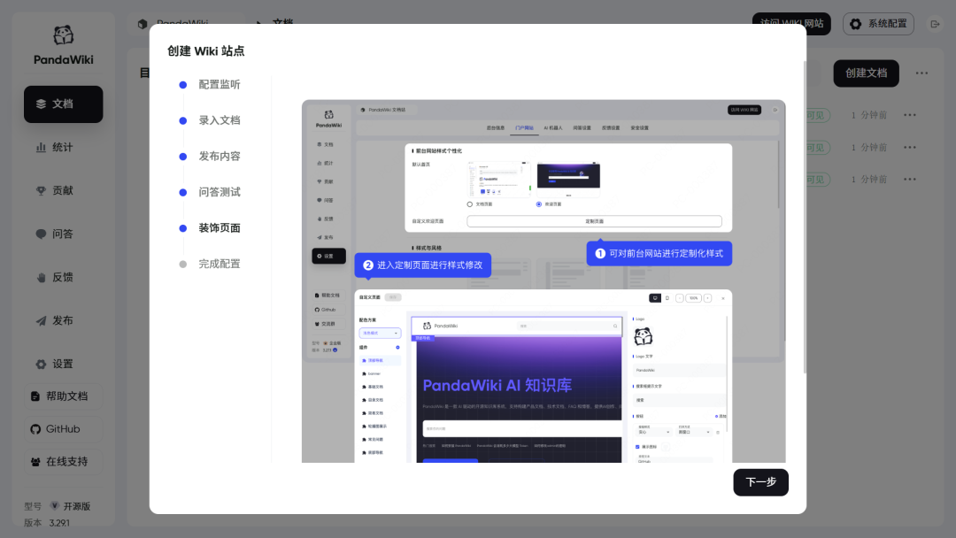
Task: Click the version number 3.29.1
Action: (x=59, y=523)
